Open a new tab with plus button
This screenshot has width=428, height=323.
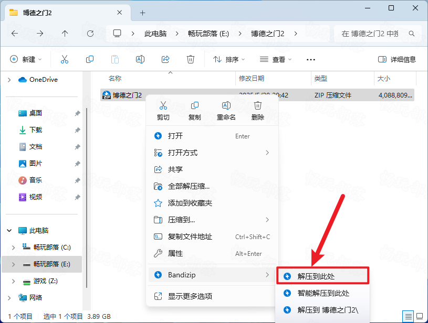(142, 13)
